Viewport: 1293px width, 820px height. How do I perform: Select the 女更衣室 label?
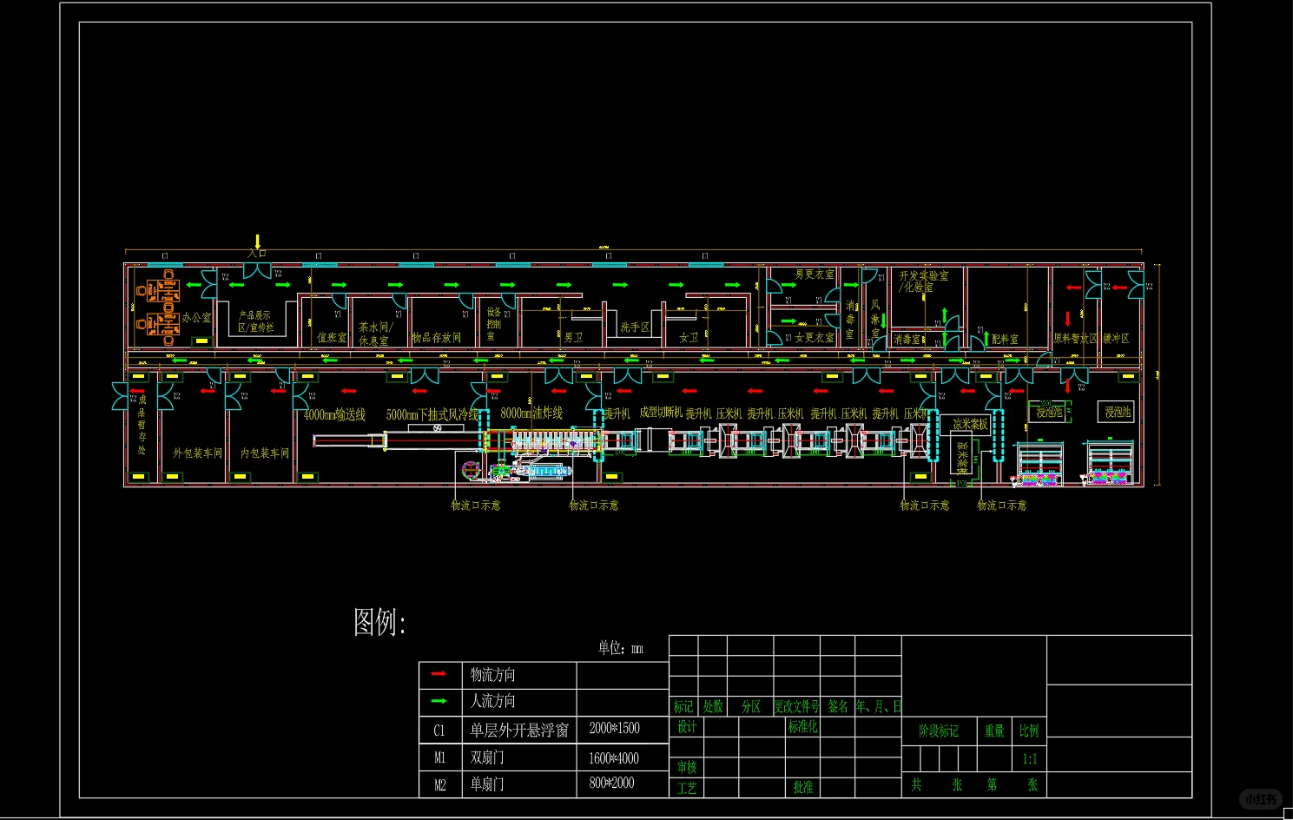point(815,337)
